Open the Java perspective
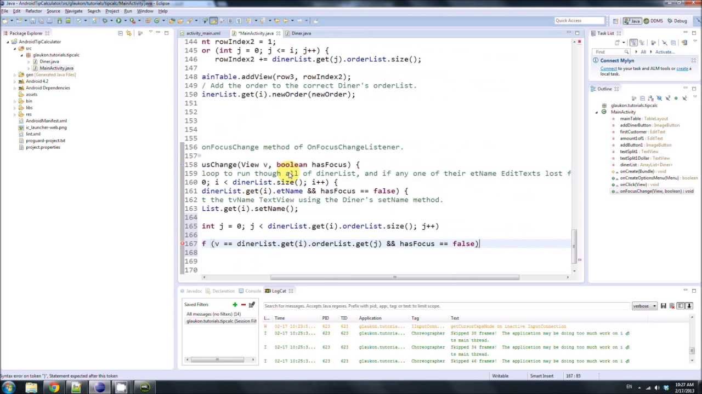702x394 pixels. (x=632, y=21)
